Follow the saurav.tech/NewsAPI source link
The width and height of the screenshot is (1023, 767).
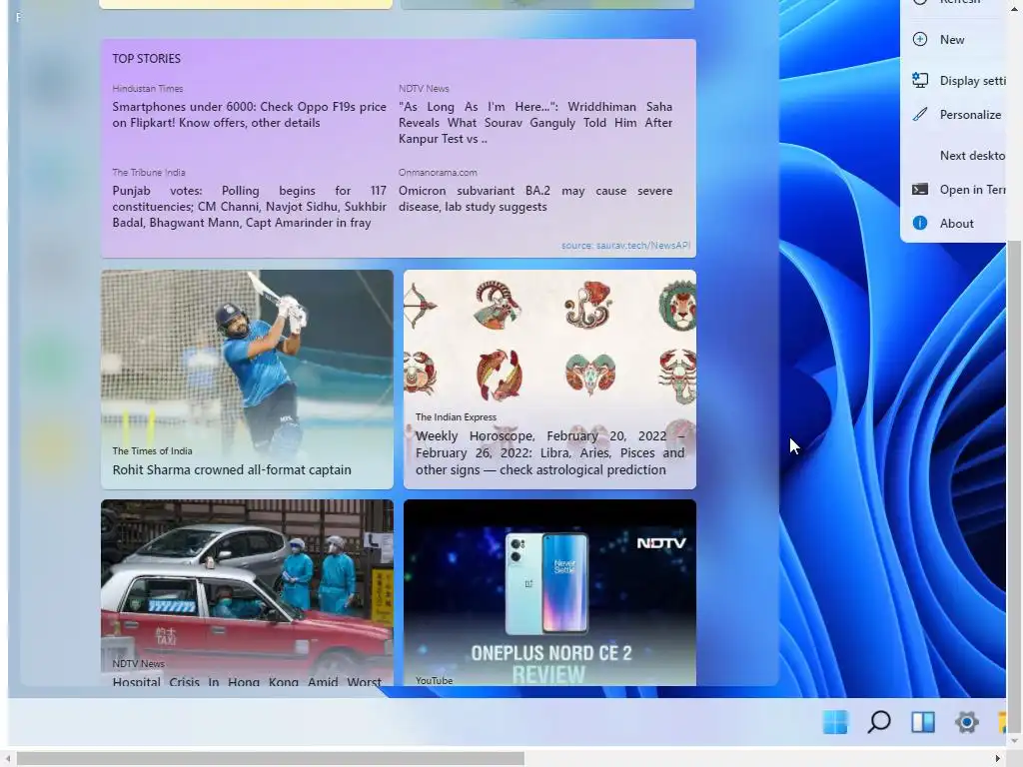625,246
